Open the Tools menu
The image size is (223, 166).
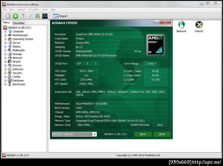pyautogui.click(x=45, y=10)
